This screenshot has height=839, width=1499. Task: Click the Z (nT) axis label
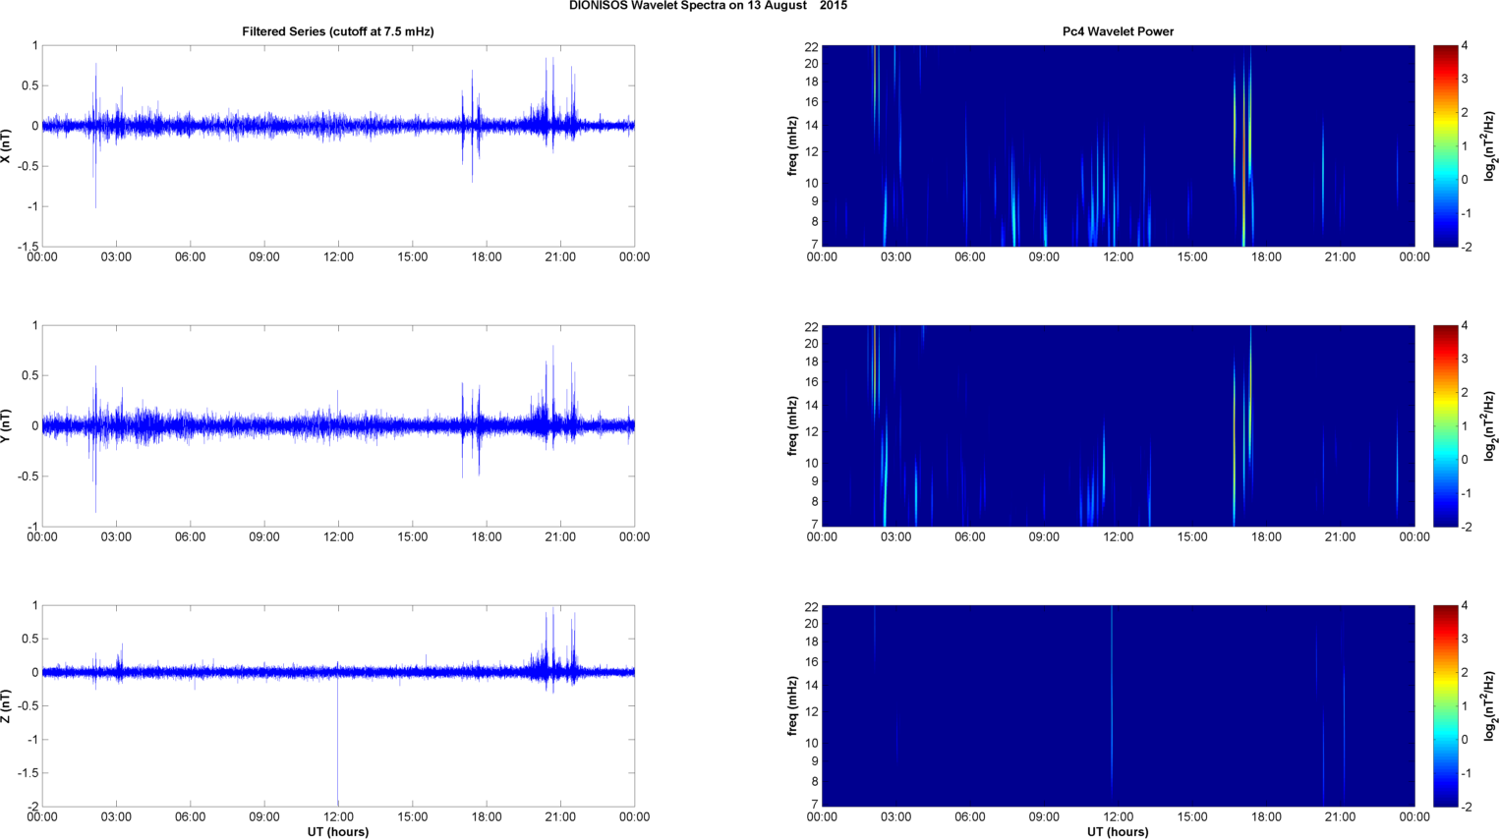pos(7,705)
